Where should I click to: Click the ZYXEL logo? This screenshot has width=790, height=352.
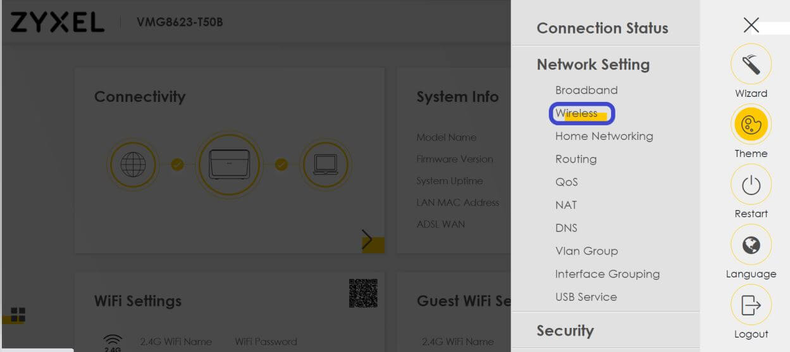tap(57, 23)
